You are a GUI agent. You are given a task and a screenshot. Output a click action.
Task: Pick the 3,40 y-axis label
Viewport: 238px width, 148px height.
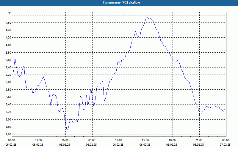[8, 67]
